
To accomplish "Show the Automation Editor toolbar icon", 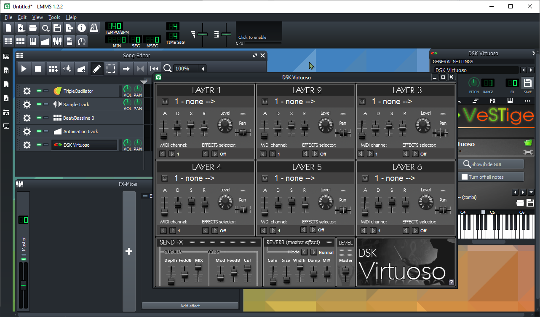I will pyautogui.click(x=45, y=41).
